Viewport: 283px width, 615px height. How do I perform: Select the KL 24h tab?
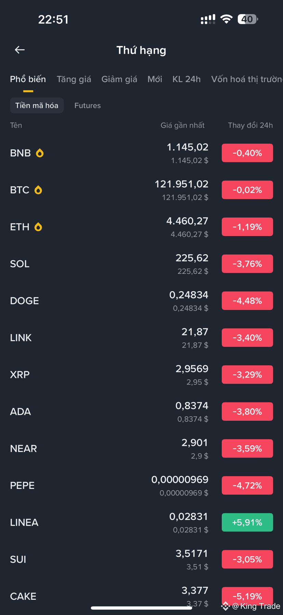tap(187, 79)
